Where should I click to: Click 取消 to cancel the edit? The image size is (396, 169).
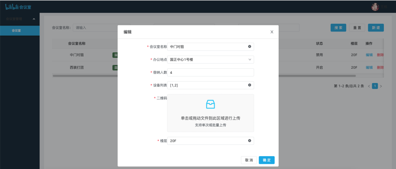(249, 160)
